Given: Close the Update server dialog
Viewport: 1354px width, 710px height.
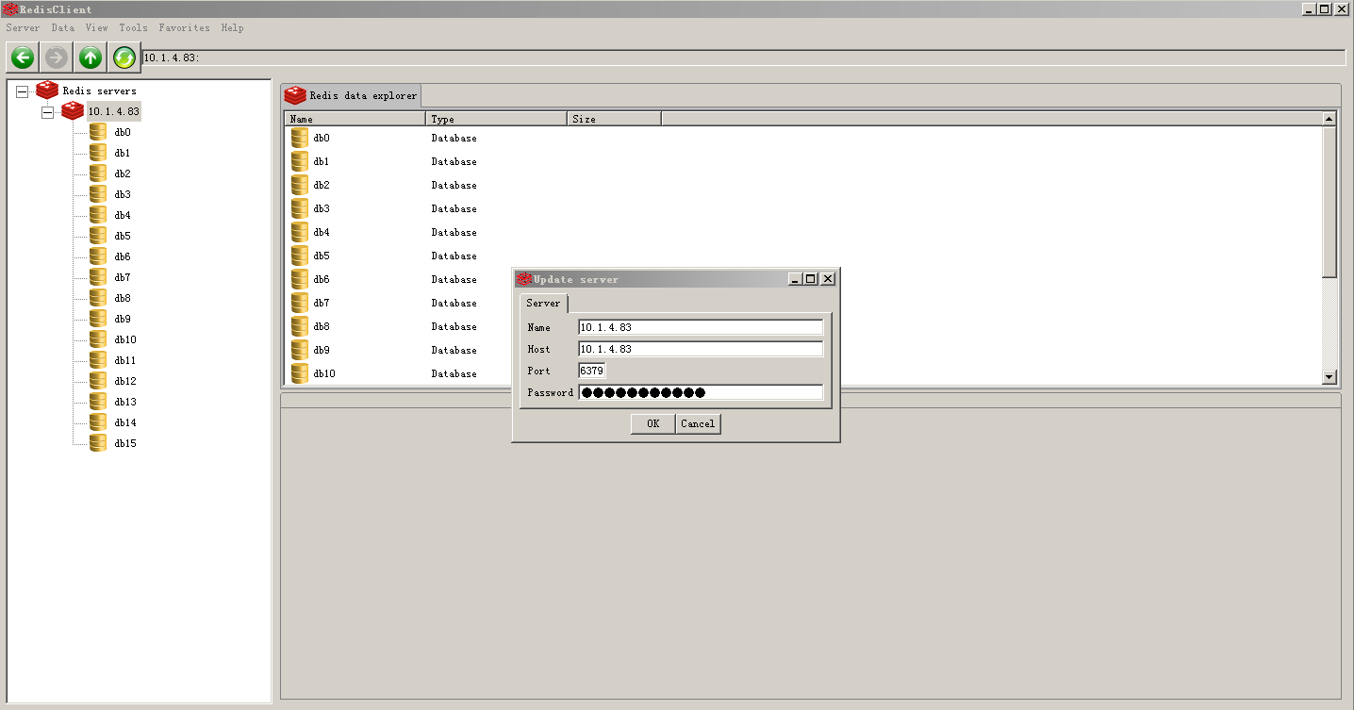Looking at the screenshot, I should point(827,279).
